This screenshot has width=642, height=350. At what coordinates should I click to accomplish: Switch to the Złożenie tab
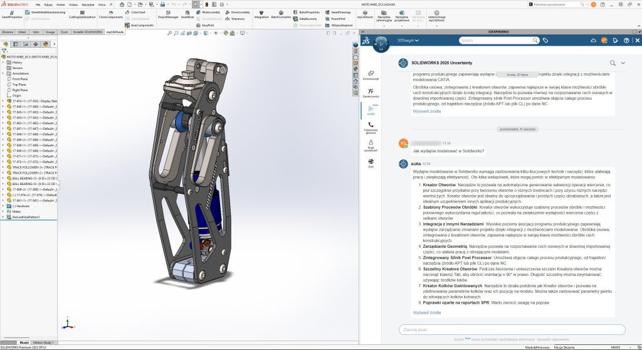[8, 32]
